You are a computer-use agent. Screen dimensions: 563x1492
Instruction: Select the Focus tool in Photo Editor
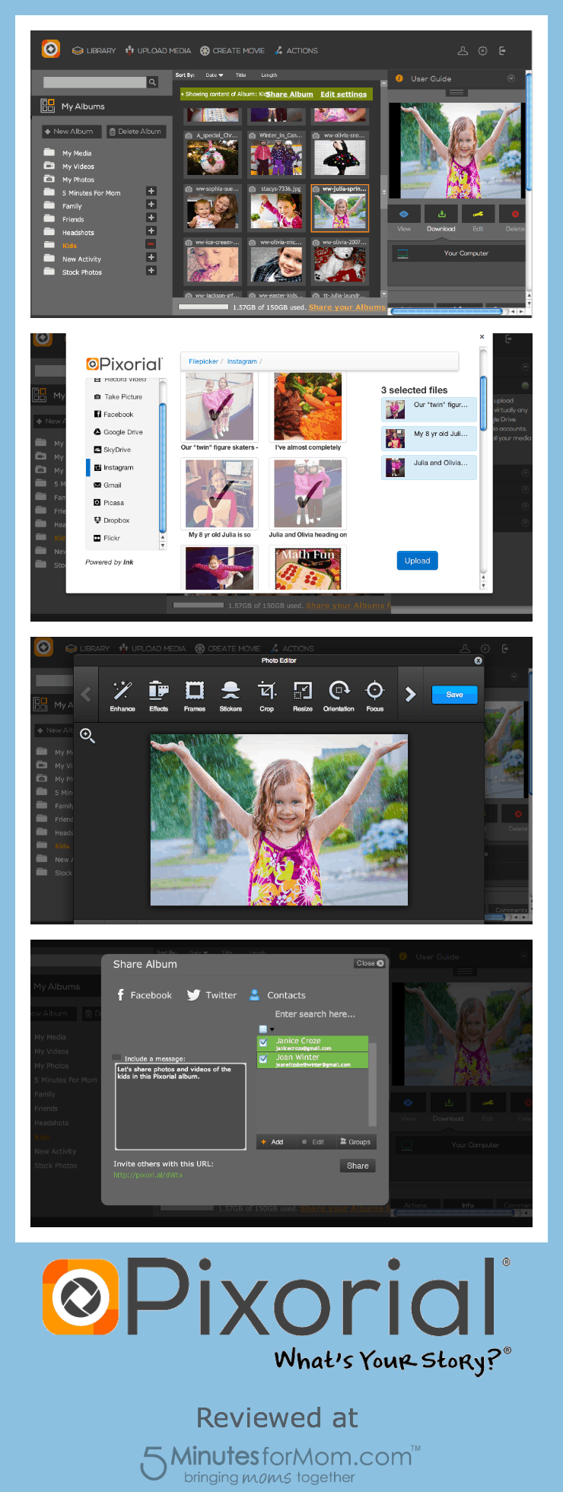point(375,695)
